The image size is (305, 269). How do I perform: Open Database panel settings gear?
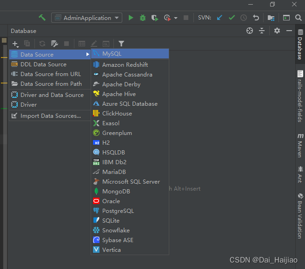click(277, 31)
